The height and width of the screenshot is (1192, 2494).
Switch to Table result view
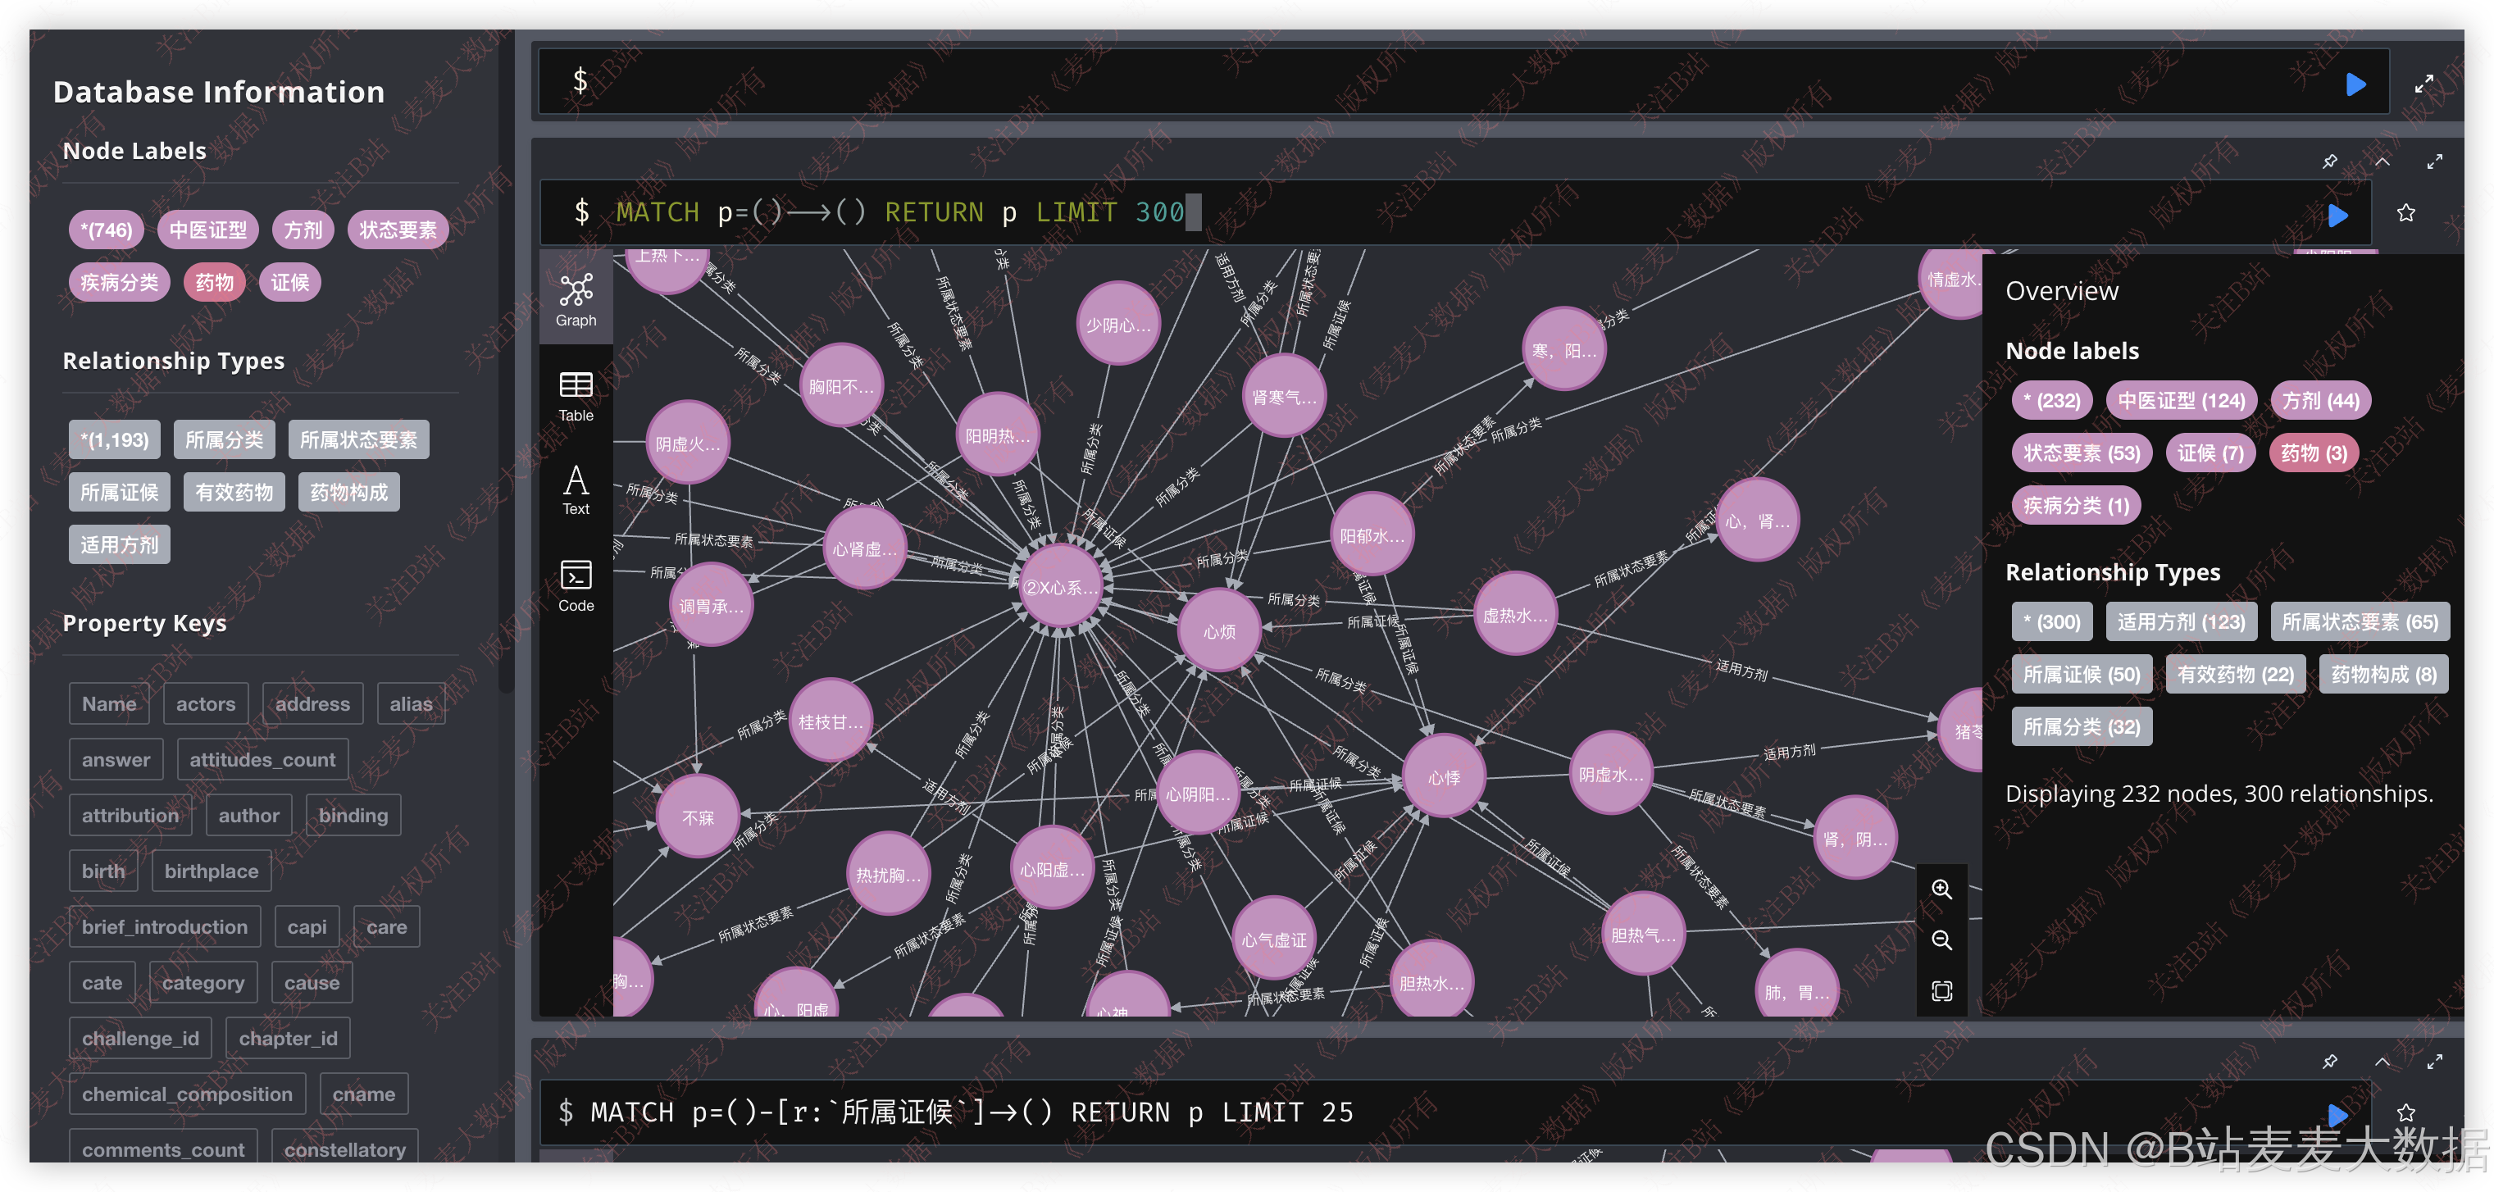tap(576, 395)
